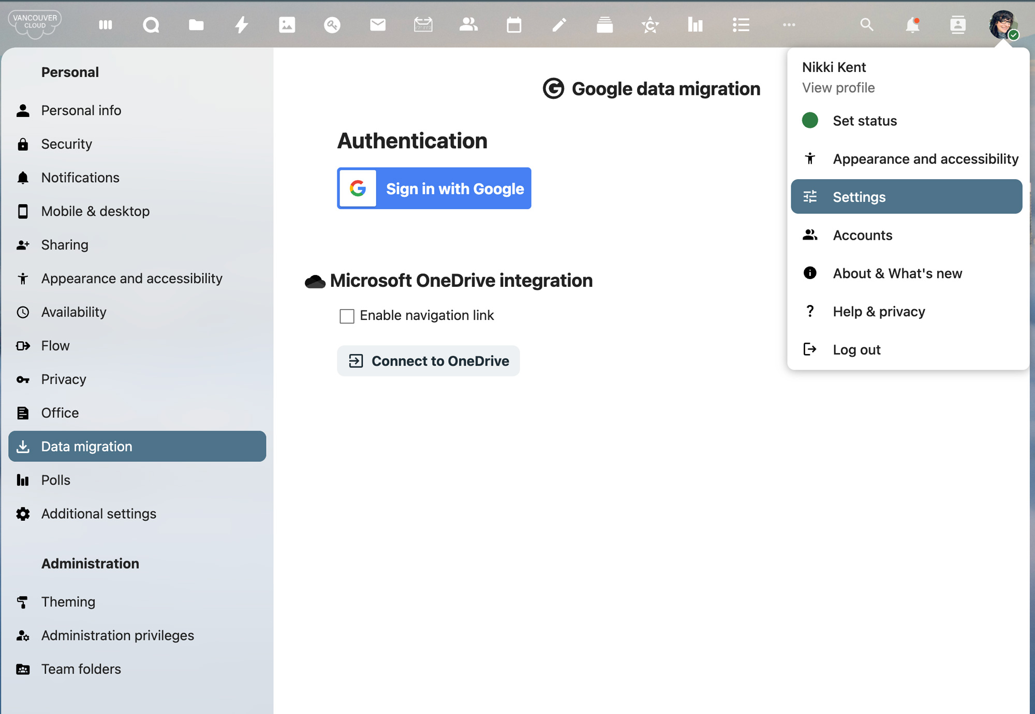Open the Tasks list icon in toolbar
Screen dimensions: 1035x714
click(741, 24)
